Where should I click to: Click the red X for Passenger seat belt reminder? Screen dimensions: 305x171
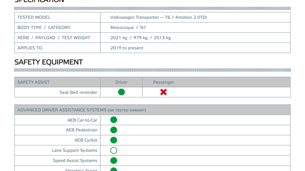click(164, 92)
